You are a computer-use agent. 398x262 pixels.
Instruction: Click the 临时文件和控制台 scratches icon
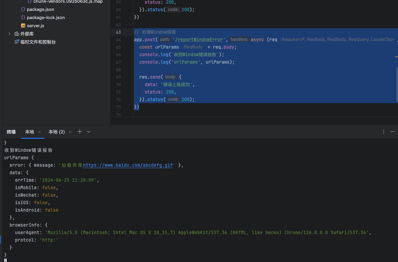[17, 42]
